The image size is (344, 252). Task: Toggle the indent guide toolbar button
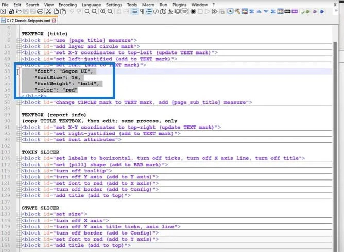[149, 12]
